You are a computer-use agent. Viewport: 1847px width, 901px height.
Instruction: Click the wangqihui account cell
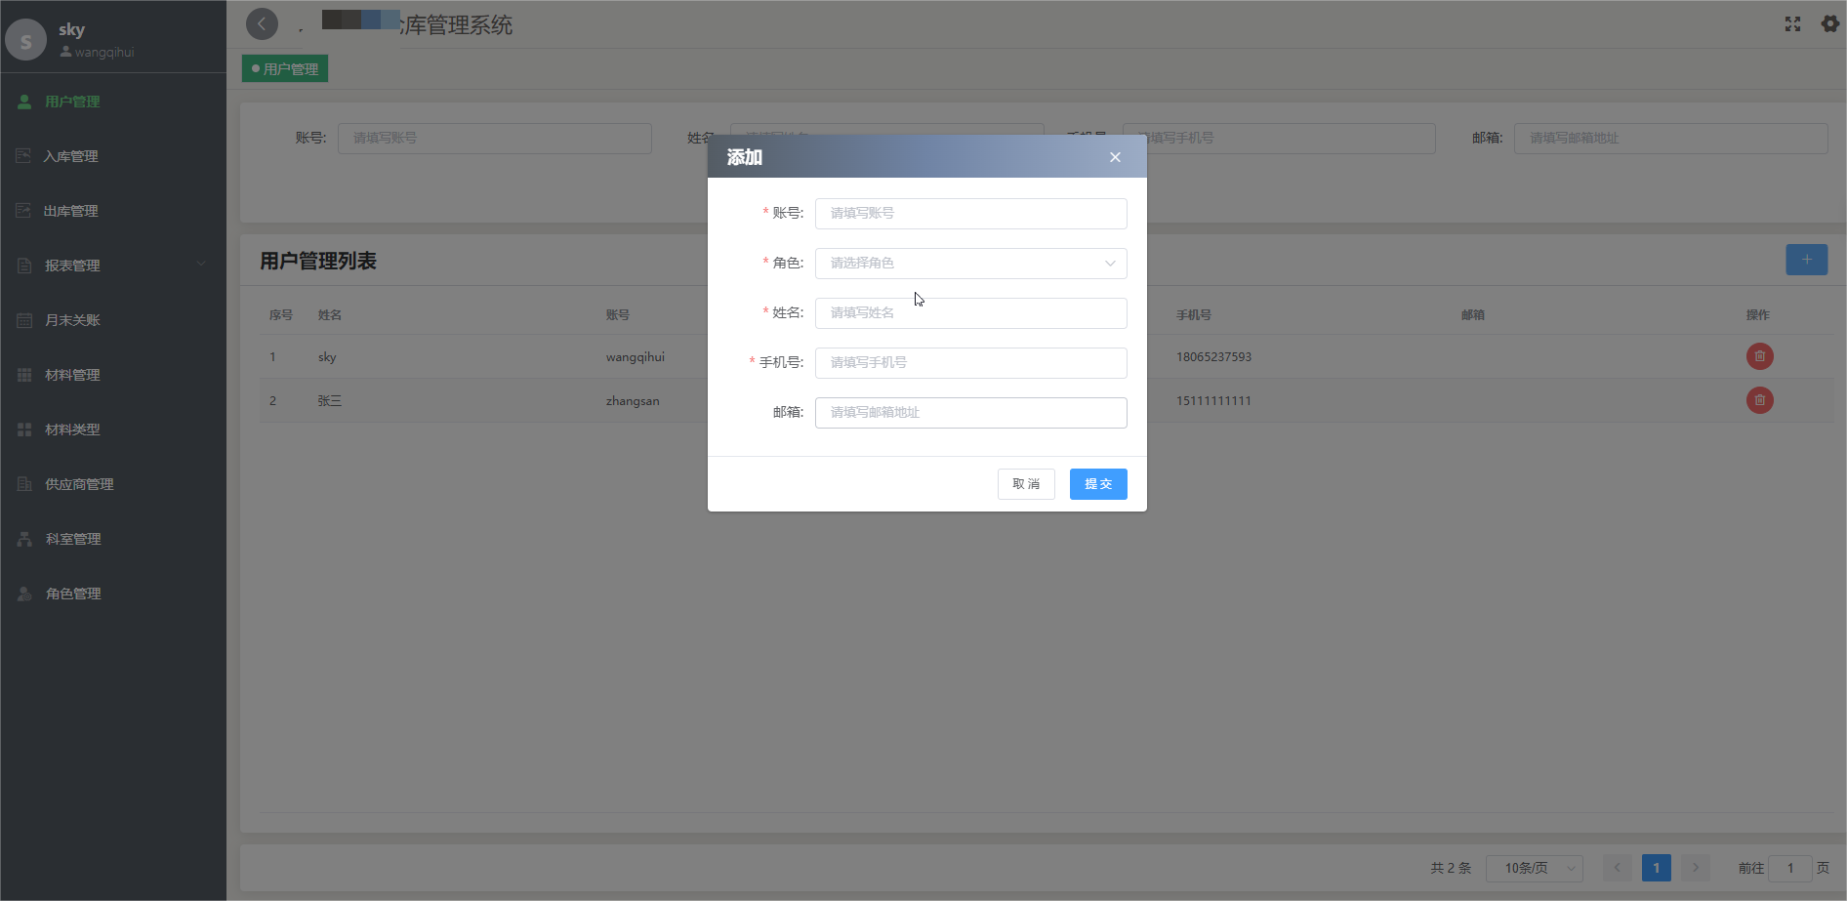coord(635,357)
